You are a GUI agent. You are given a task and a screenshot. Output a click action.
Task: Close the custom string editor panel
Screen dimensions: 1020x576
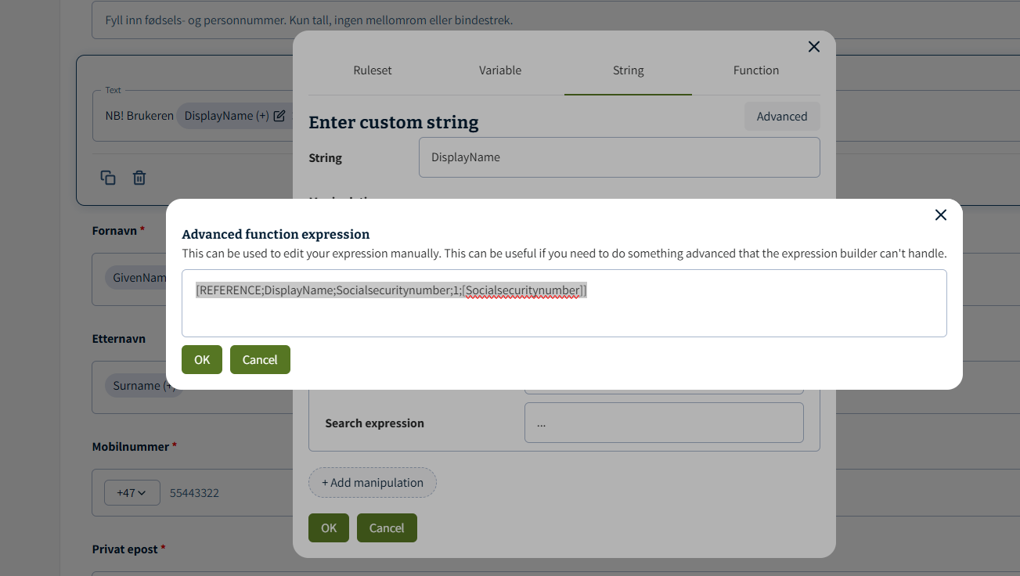pos(814,47)
